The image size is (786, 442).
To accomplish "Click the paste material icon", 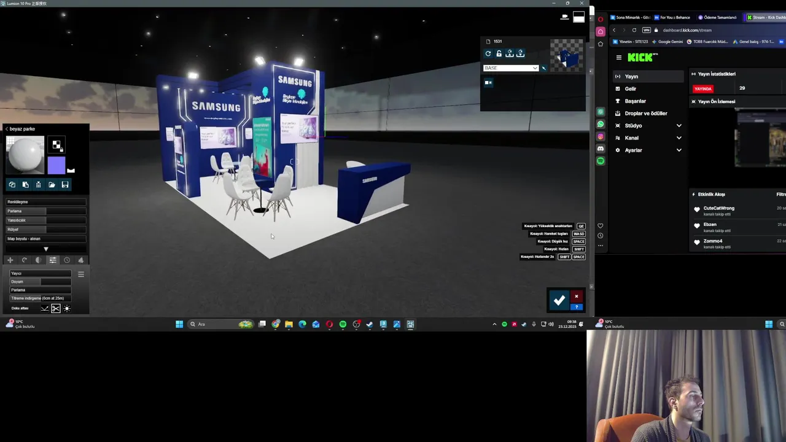I will click(x=25, y=184).
